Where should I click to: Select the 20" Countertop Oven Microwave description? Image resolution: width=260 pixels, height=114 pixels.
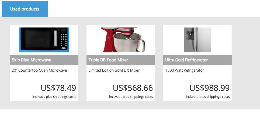click(x=39, y=70)
